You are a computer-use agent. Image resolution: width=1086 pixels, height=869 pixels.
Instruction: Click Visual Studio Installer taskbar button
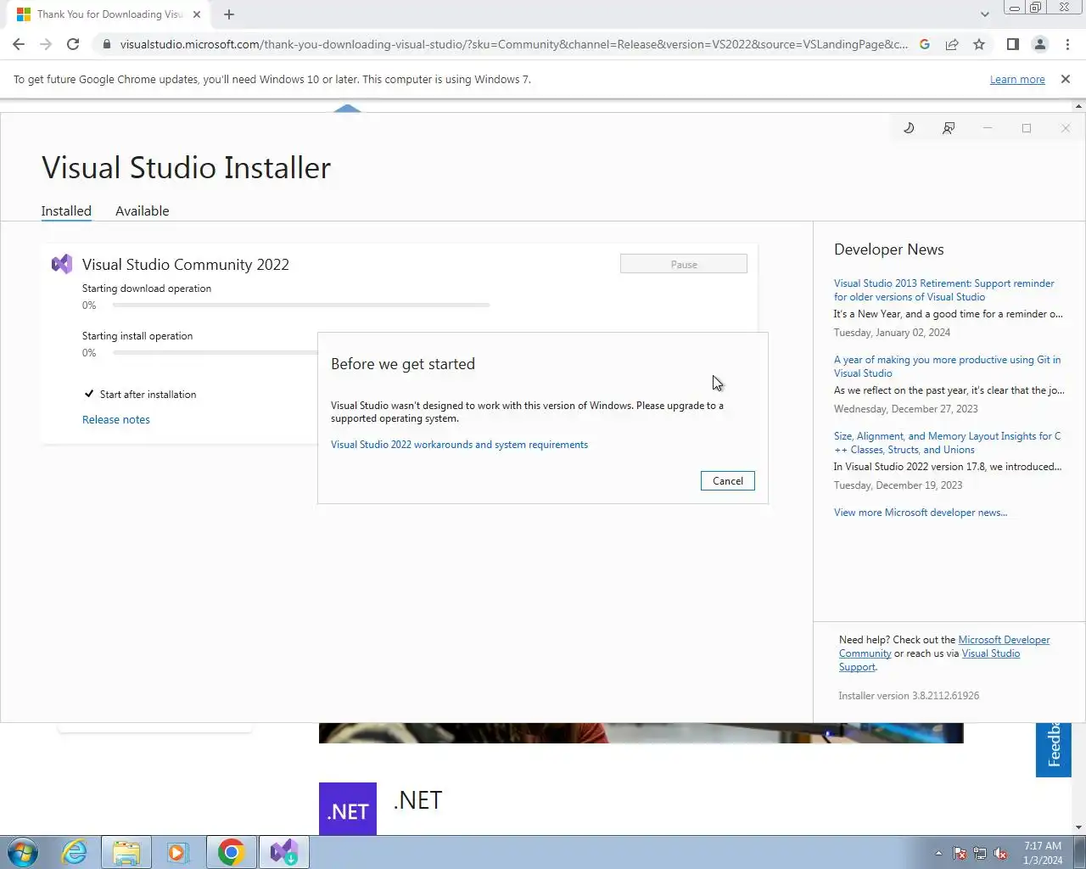[283, 852]
